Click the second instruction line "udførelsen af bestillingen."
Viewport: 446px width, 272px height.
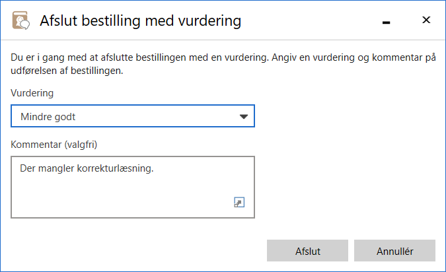click(69, 71)
